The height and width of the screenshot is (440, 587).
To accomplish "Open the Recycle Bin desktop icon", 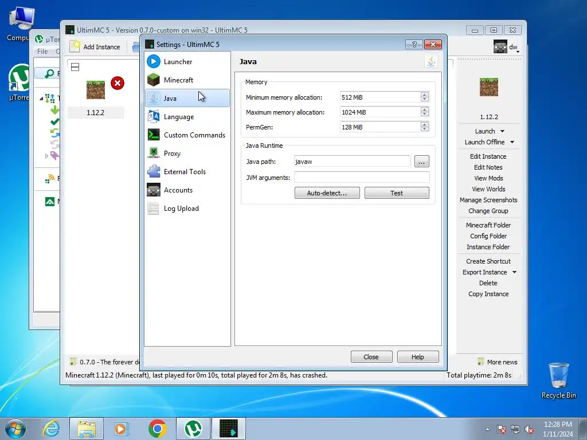I will coord(558,380).
